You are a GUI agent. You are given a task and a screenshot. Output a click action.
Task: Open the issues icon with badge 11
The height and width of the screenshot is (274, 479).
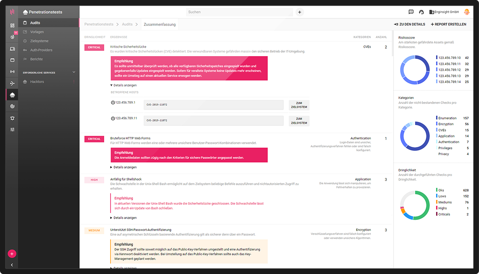(12, 37)
